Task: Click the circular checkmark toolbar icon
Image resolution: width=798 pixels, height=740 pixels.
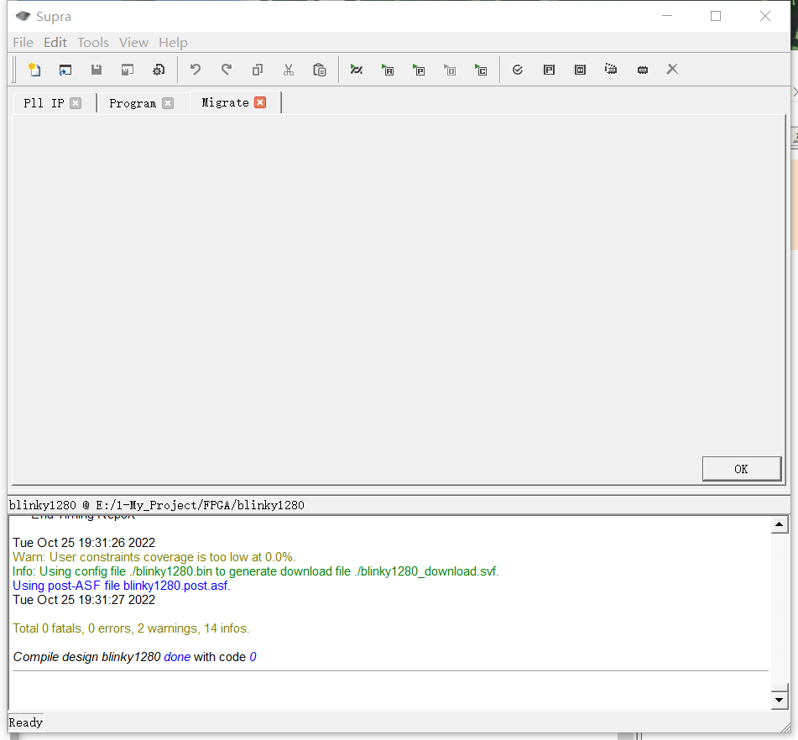Action: tap(518, 70)
